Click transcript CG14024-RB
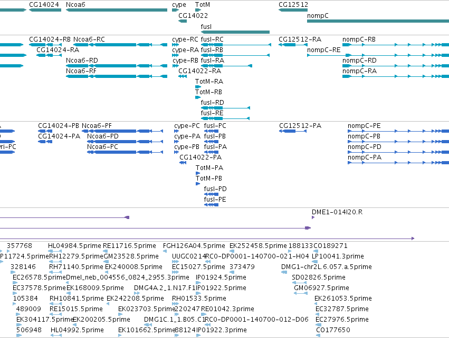Image resolution: width=449 pixels, height=338 pixels. pyautogui.click(x=45, y=45)
